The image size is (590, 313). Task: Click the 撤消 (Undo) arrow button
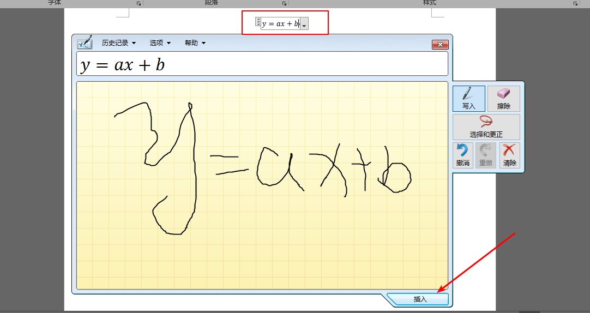pyautogui.click(x=462, y=155)
